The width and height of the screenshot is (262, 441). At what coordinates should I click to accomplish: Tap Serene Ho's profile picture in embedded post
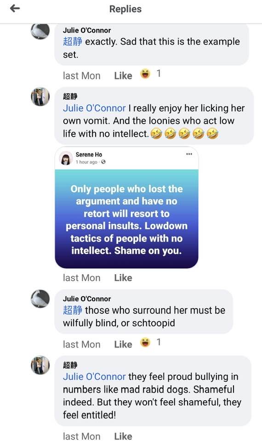[66, 158]
